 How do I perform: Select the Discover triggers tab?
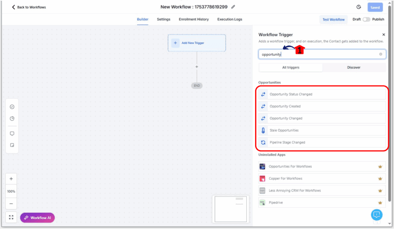pos(354,68)
